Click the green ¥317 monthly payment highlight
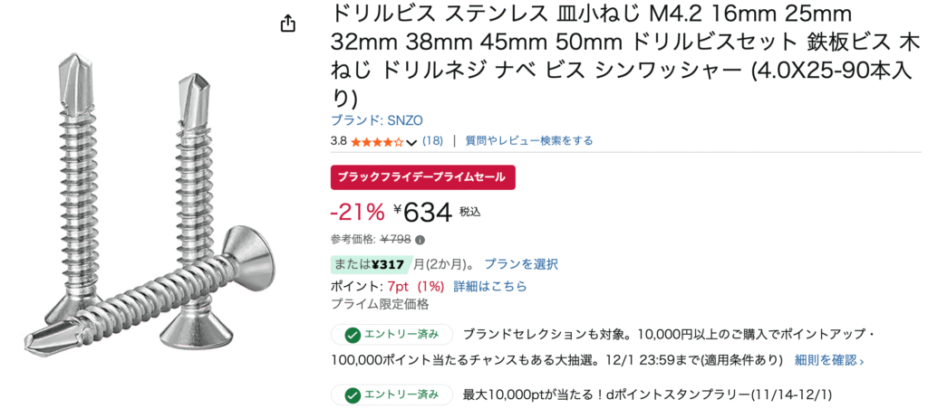Screen dimensions: 928x409 (x=371, y=264)
